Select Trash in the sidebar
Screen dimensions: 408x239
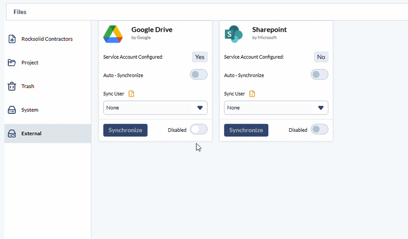click(x=28, y=86)
